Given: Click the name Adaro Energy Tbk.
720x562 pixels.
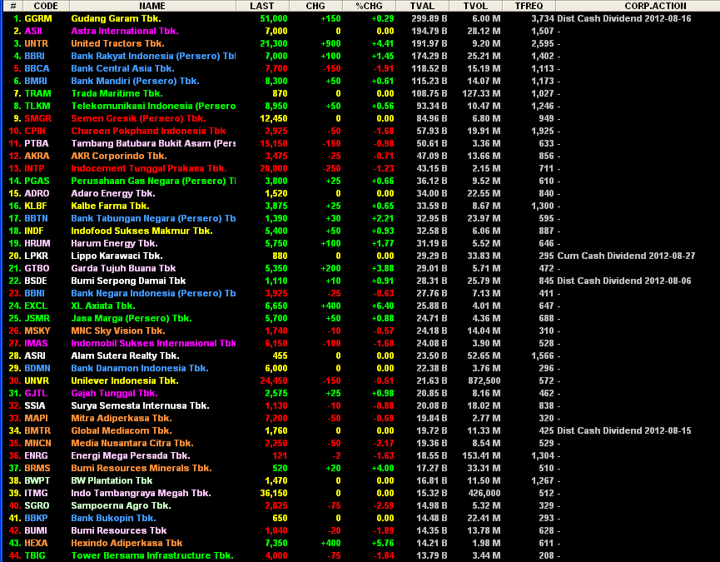Looking at the screenshot, I should (113, 193).
